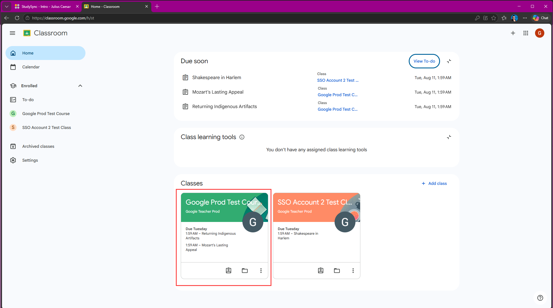
Task: Open gradebook icon for Google Prod Test Course
Action: [229, 271]
